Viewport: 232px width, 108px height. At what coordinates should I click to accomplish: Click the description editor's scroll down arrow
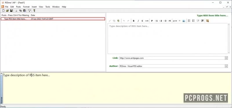[229, 53]
